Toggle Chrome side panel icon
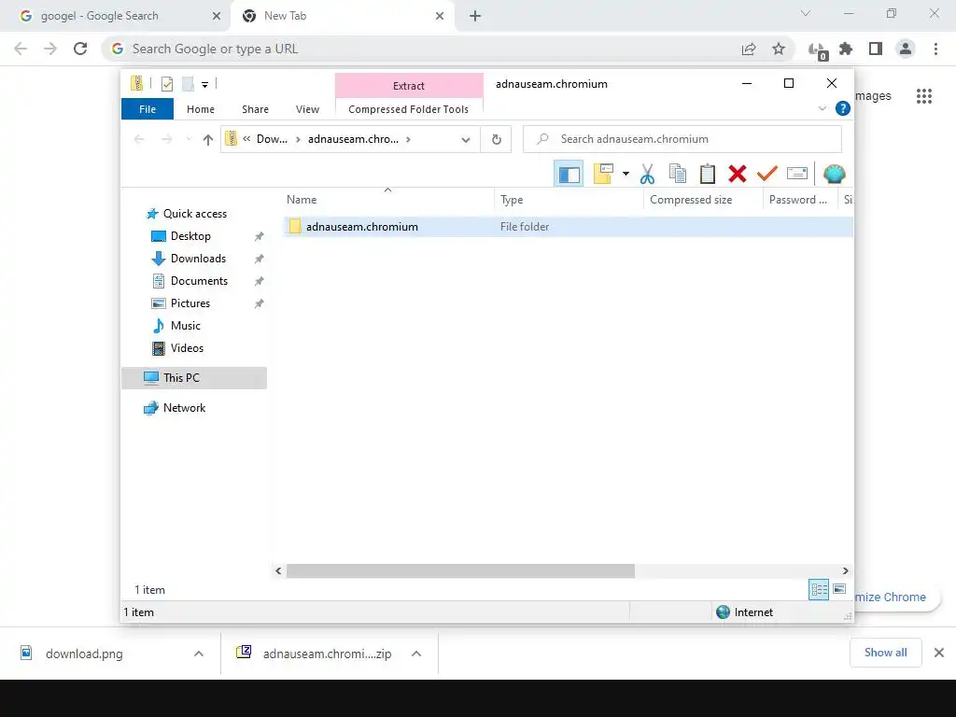Screen dimensions: 956x717 [876, 49]
